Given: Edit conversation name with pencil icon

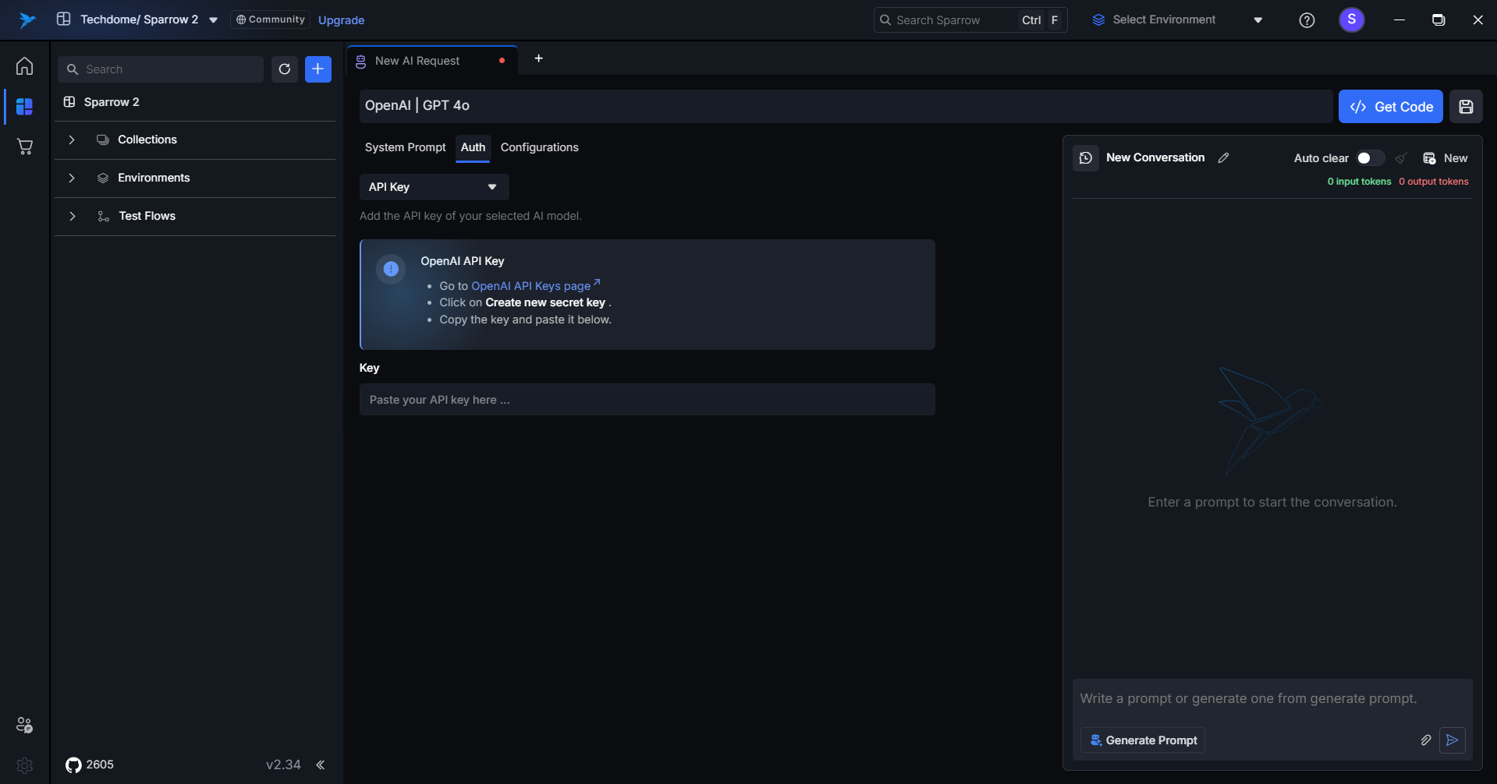Looking at the screenshot, I should (1223, 158).
